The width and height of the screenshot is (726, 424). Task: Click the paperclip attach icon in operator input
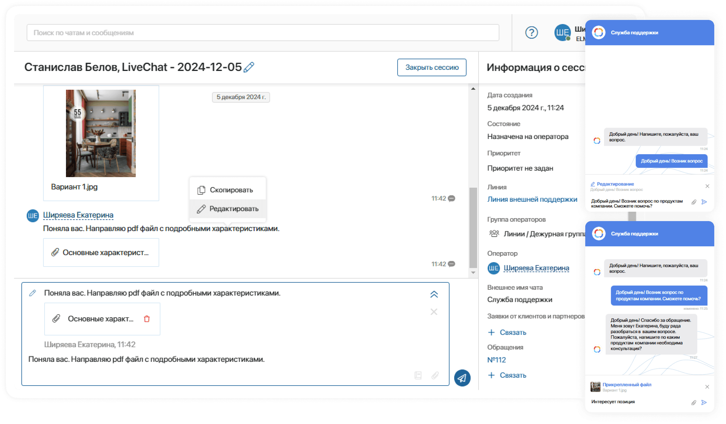(x=435, y=375)
